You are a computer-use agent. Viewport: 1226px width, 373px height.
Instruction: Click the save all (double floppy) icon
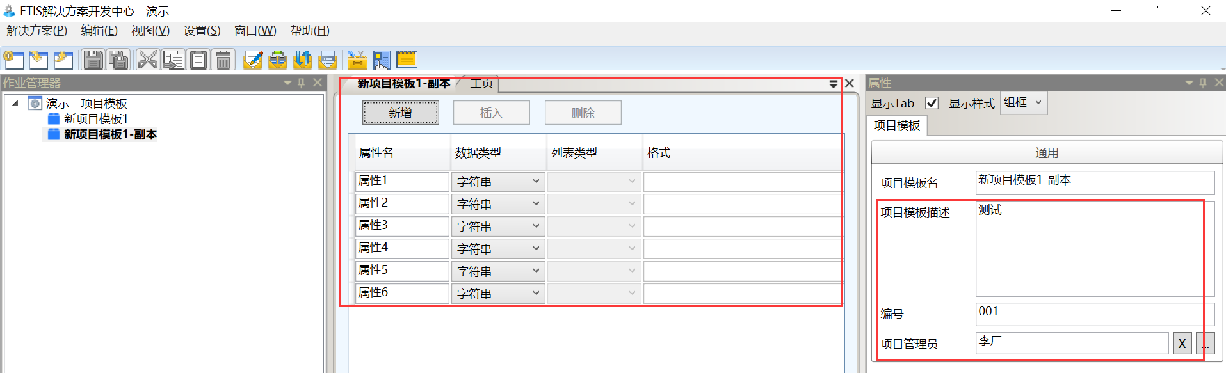click(118, 60)
